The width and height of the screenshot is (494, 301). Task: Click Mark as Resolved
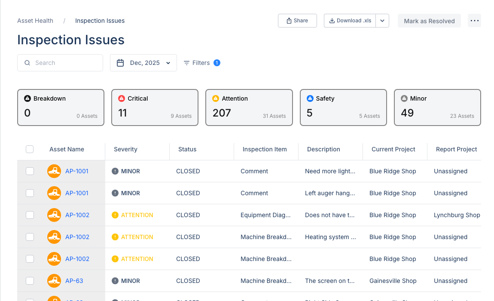coord(429,21)
